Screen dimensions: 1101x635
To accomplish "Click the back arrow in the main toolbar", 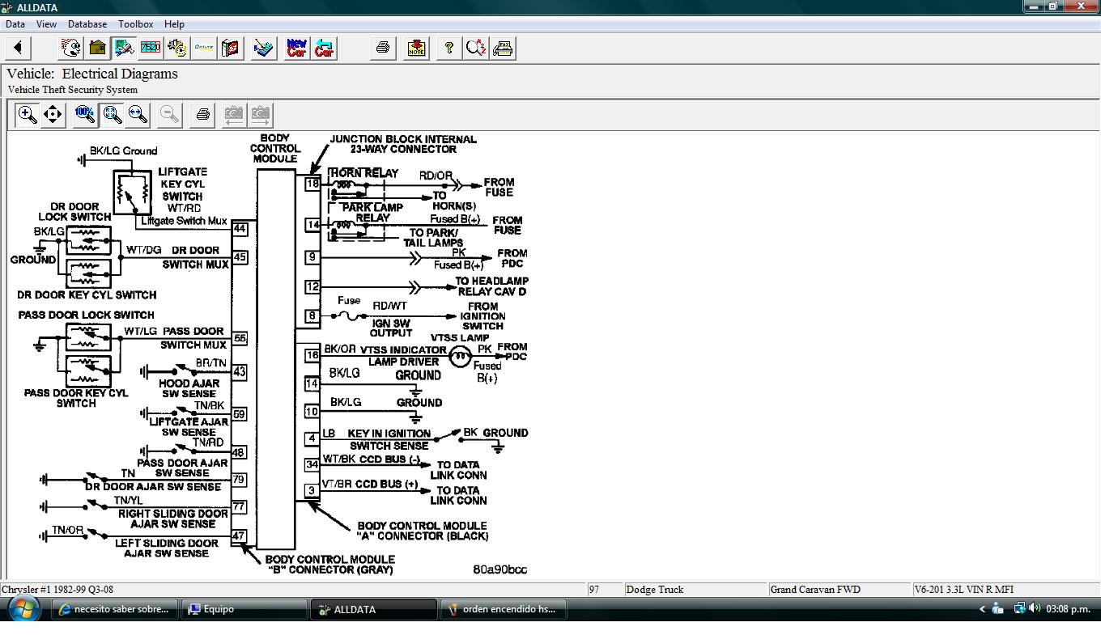I will tap(18, 49).
